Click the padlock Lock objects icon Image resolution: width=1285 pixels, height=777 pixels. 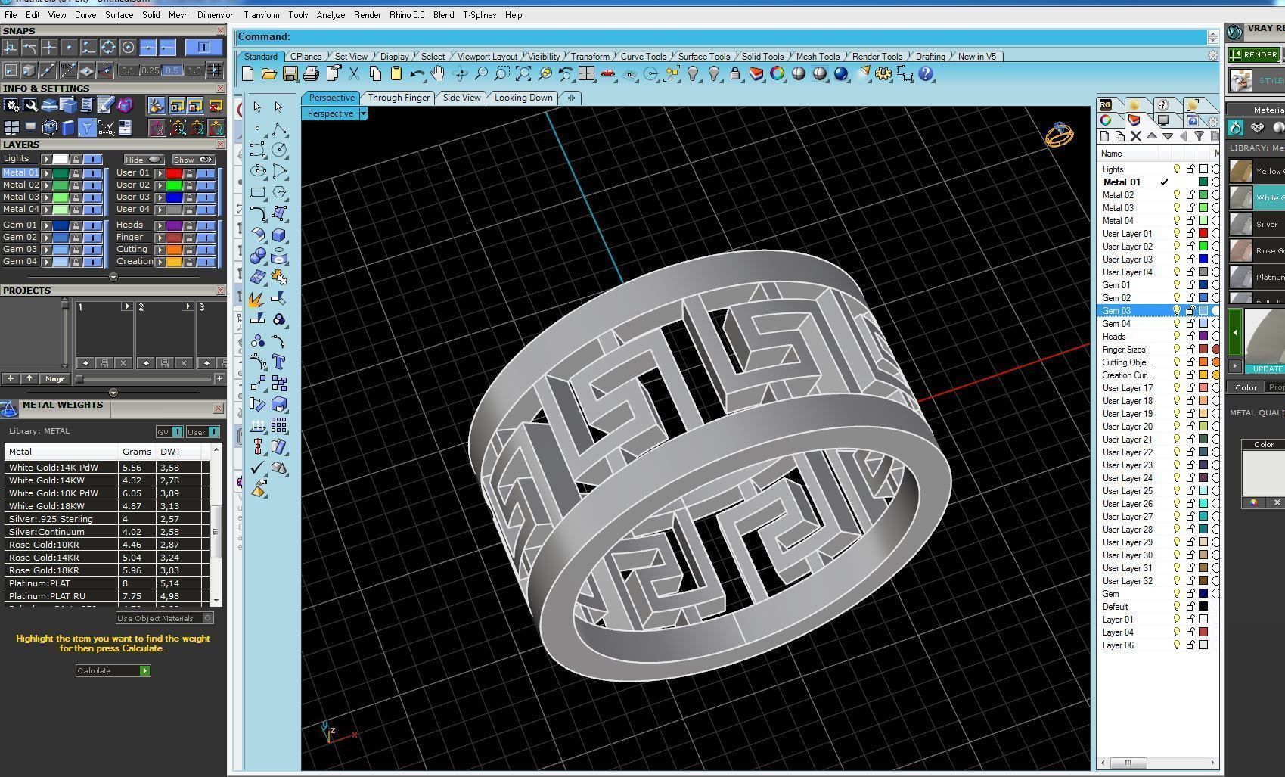(x=734, y=74)
